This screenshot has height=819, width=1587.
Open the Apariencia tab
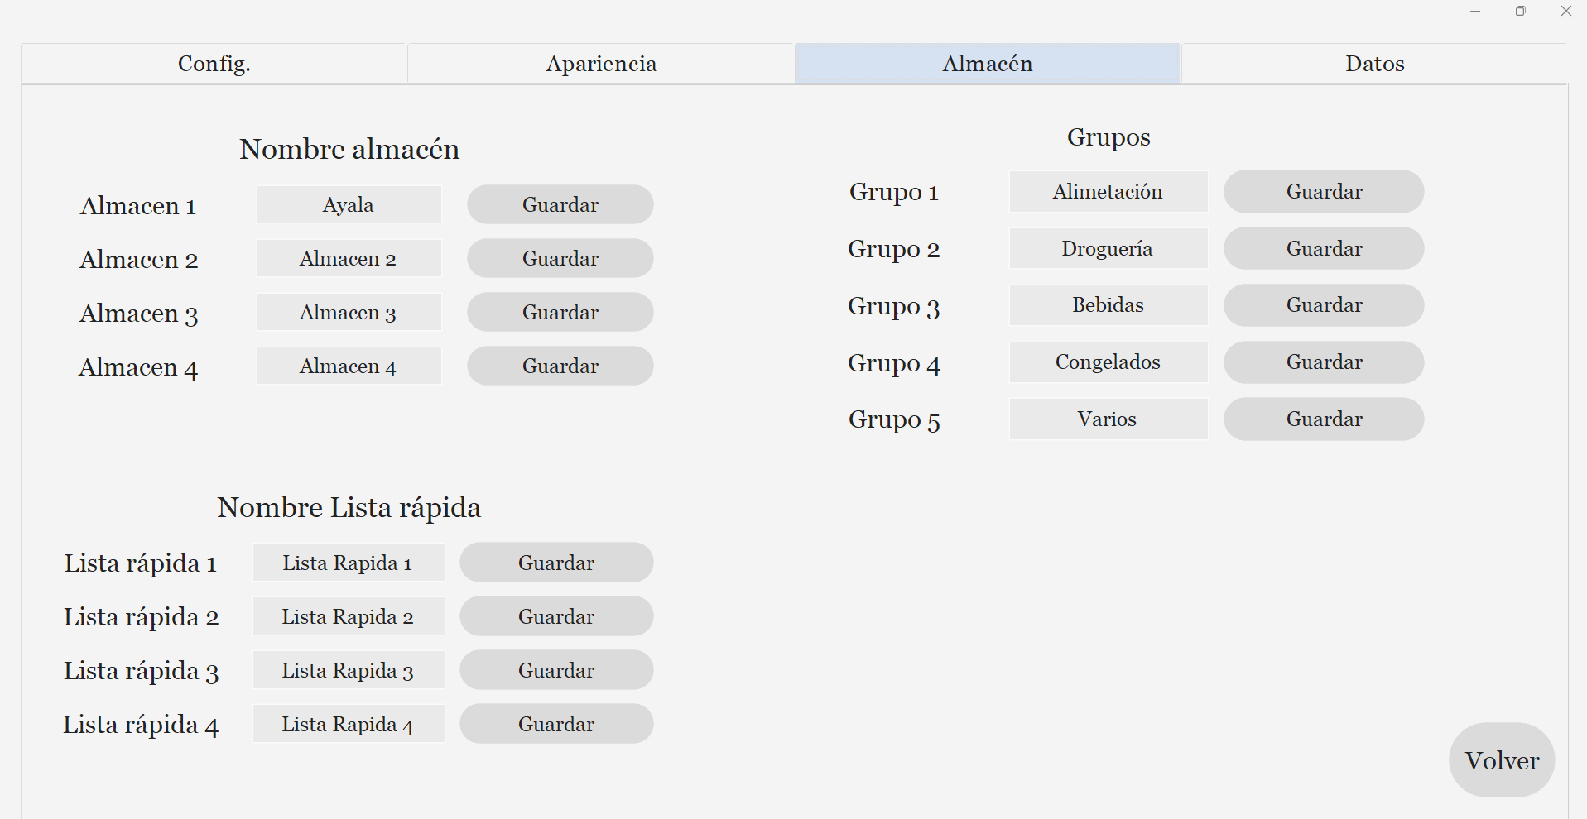pos(601,64)
